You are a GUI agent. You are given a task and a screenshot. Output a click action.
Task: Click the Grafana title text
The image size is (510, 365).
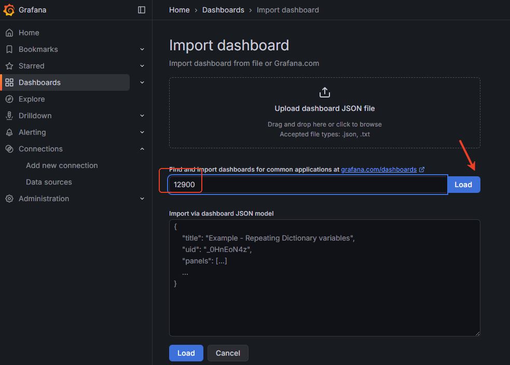pyautogui.click(x=32, y=10)
